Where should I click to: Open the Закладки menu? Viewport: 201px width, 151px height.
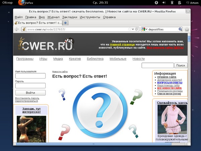(69, 17)
